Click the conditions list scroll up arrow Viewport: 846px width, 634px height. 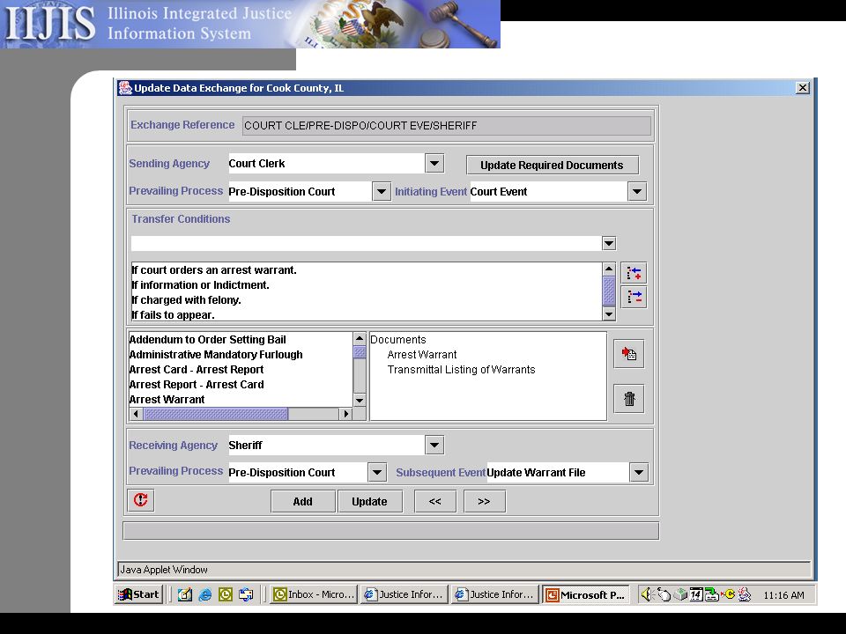[x=609, y=269]
